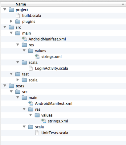This screenshot has width=126, height=145.
Task: Select the test folder row
Action: (x=63, y=74)
